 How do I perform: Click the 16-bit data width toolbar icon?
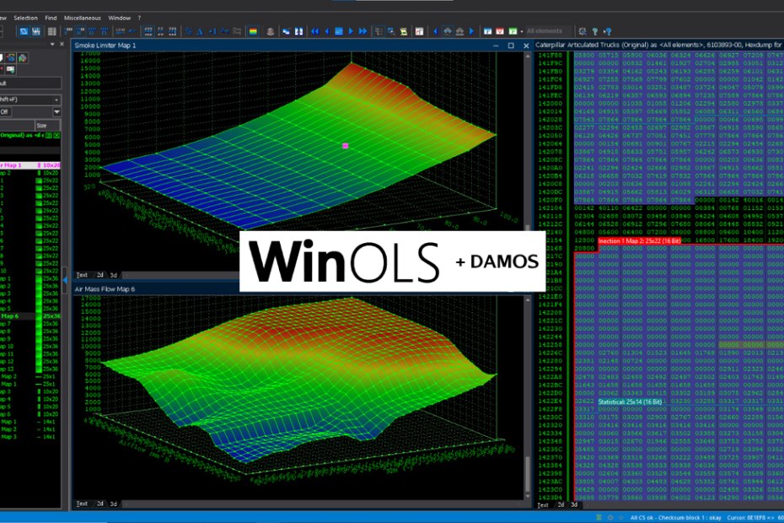tap(80, 31)
